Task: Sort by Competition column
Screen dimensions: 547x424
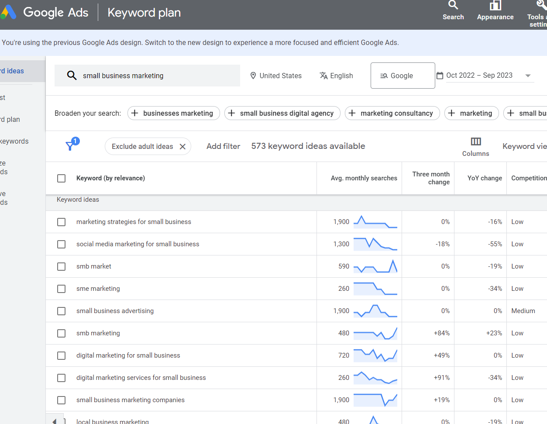Action: pos(529,178)
